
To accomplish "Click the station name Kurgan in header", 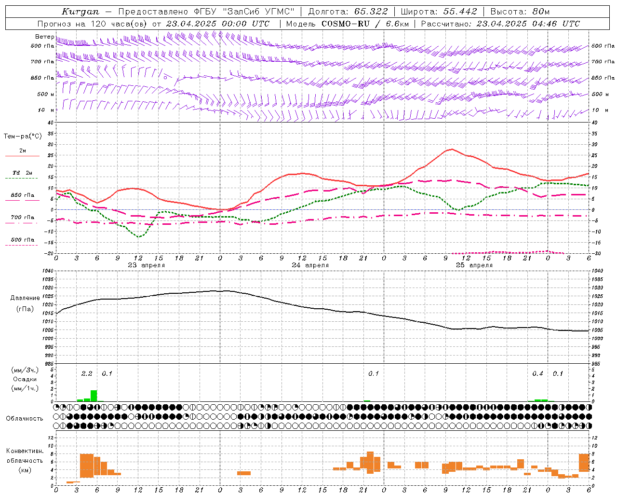I will 80,12.
